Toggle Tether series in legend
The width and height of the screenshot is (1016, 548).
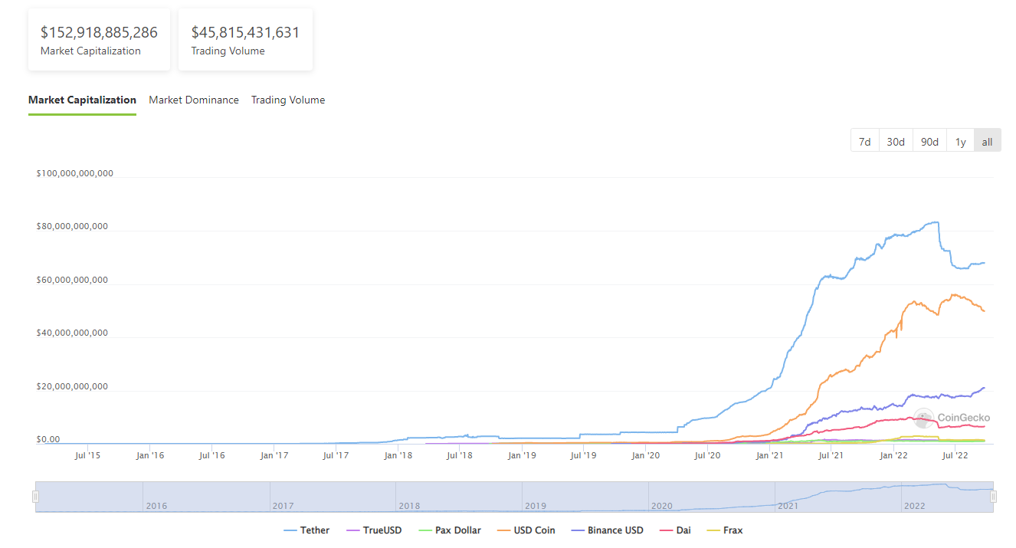[306, 530]
